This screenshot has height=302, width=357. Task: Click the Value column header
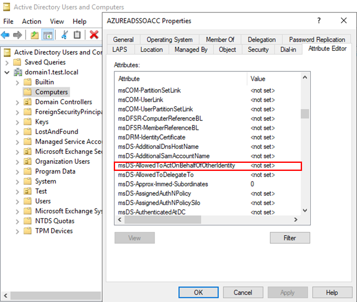274,79
